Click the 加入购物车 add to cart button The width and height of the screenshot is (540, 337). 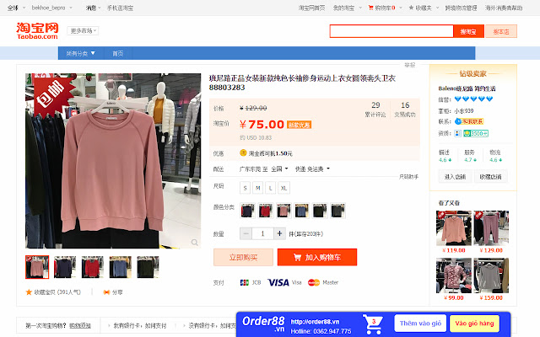coord(317,257)
